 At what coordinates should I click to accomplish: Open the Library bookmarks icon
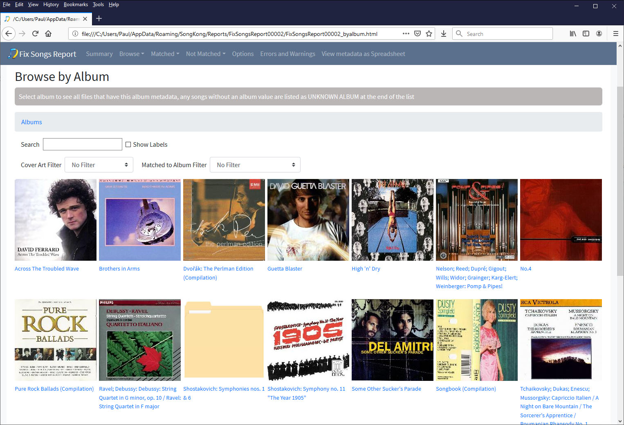573,34
